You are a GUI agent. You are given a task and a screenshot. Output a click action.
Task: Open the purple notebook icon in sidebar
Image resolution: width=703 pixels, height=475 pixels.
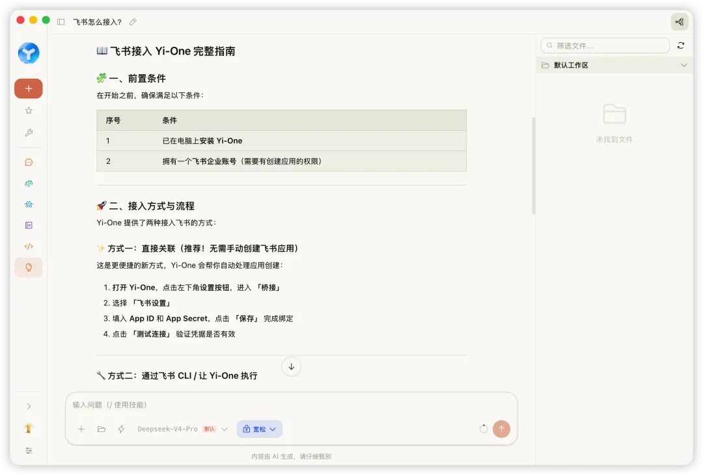[29, 225]
